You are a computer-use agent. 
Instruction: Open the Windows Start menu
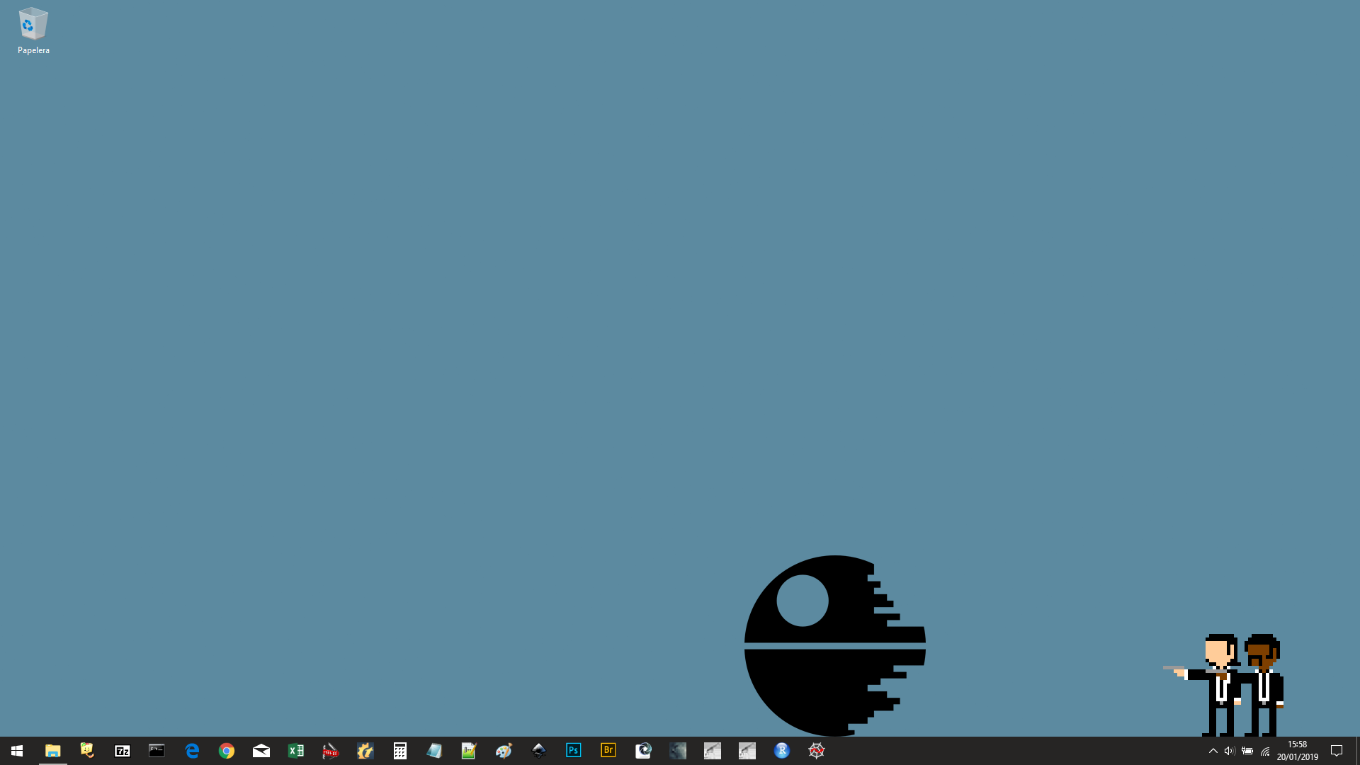(x=17, y=751)
